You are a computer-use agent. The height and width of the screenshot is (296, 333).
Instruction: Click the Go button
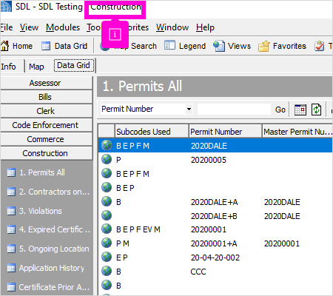(x=280, y=110)
